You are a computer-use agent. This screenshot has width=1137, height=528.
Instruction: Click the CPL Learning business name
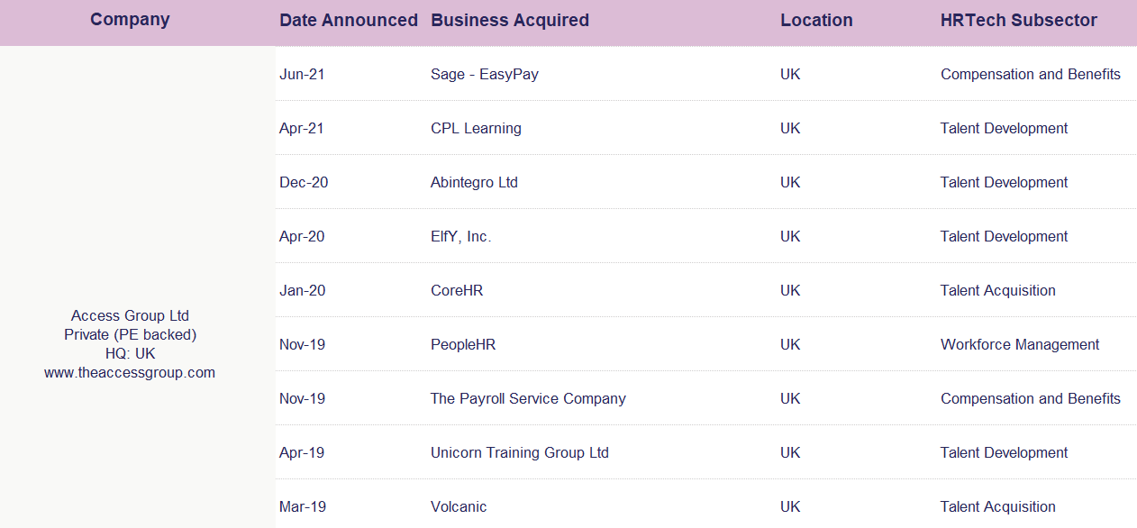(476, 128)
